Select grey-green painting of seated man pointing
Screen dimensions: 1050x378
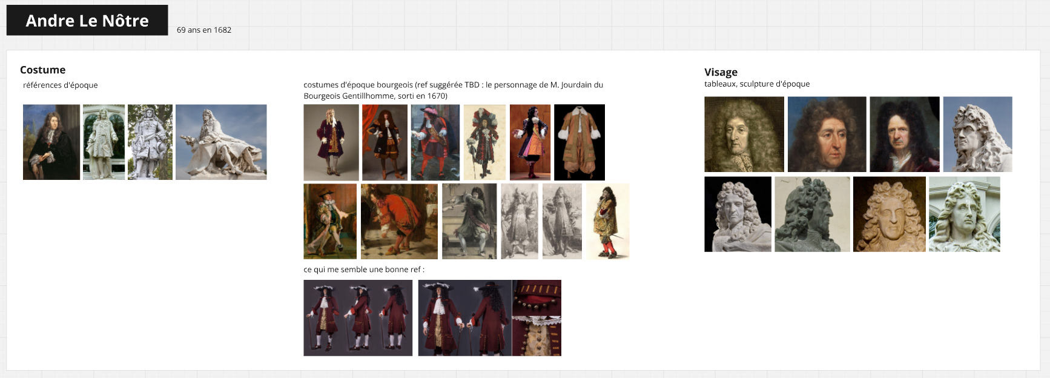[x=469, y=222]
